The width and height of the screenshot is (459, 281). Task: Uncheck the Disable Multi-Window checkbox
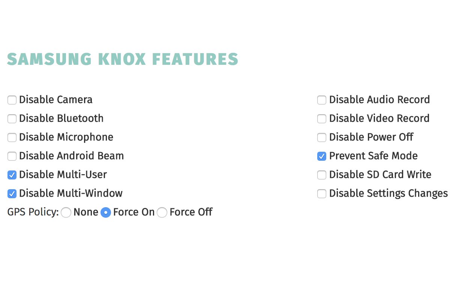pos(12,194)
